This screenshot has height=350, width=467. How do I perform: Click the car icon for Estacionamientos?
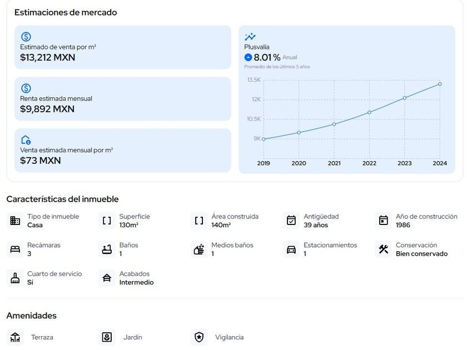tap(291, 249)
